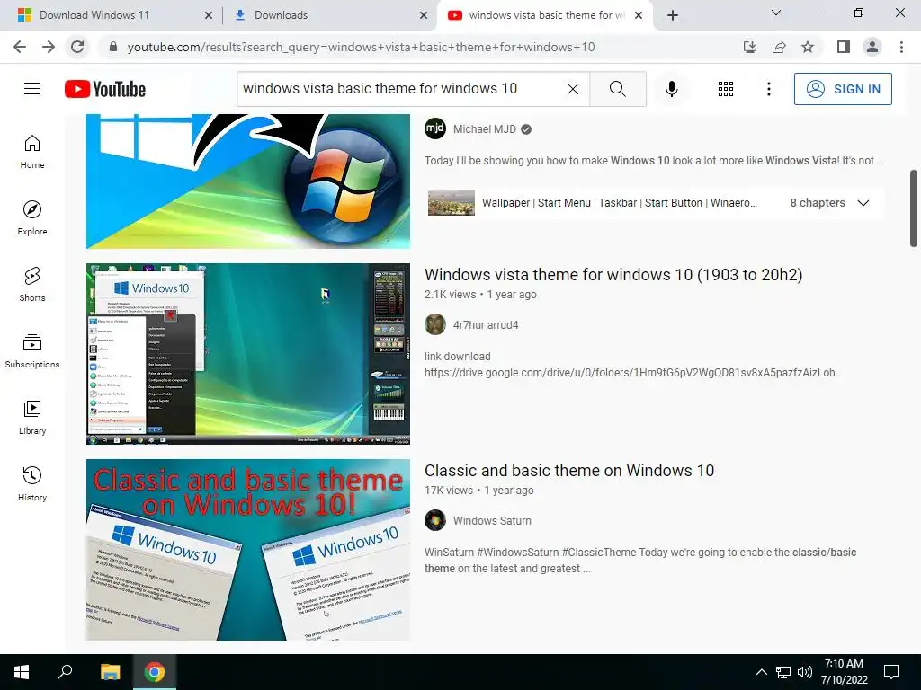Screen dimensions: 921x690
Task: Open the YouTube hamburger guide menu
Action: 32,89
